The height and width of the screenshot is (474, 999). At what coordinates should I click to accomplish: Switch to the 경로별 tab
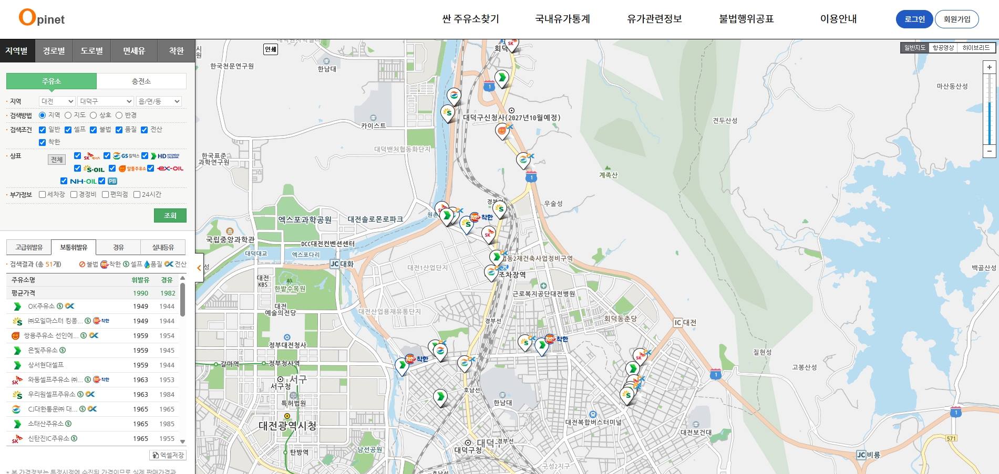pyautogui.click(x=54, y=51)
